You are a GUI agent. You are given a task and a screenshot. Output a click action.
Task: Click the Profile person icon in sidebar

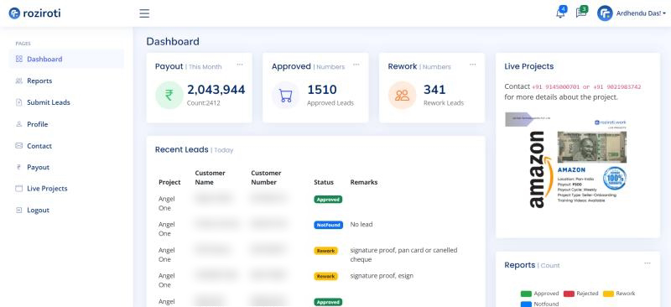18,124
